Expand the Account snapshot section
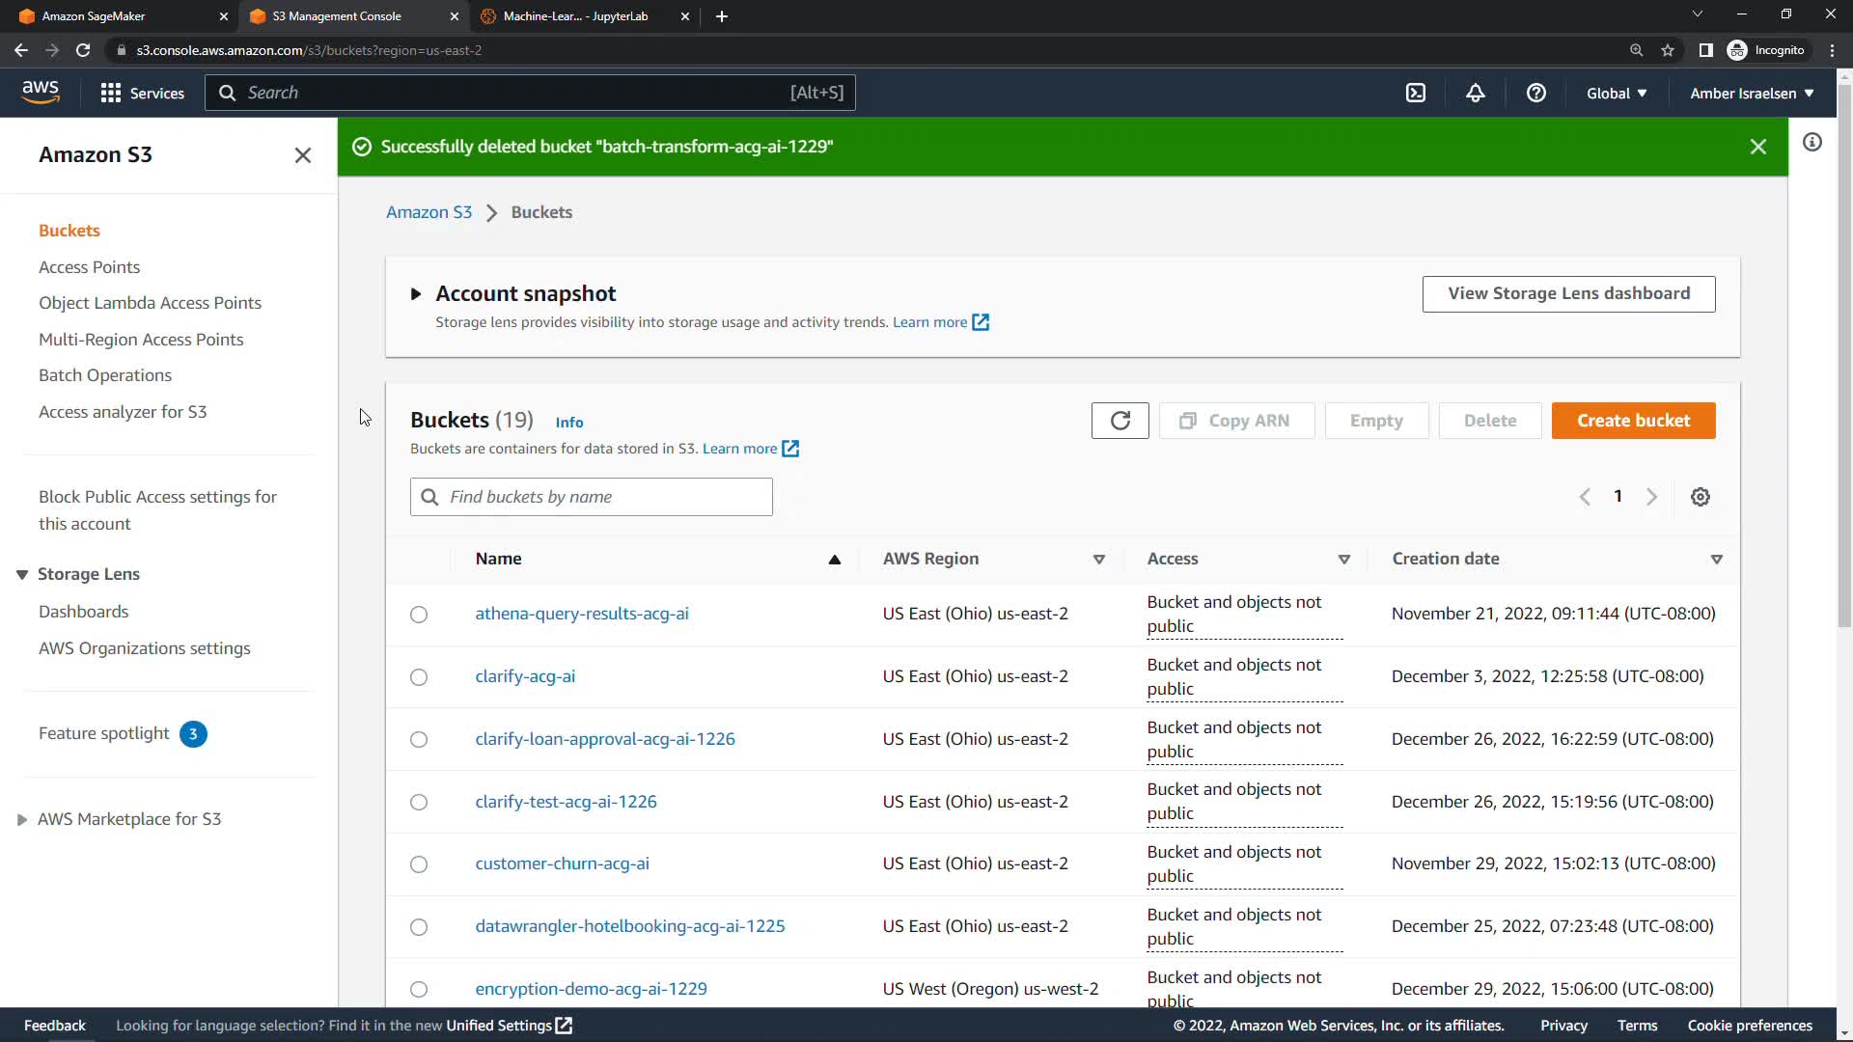 [416, 293]
